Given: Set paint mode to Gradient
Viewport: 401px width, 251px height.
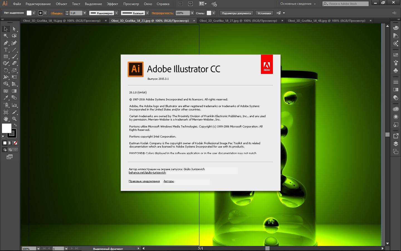Looking at the screenshot, I should (10, 143).
